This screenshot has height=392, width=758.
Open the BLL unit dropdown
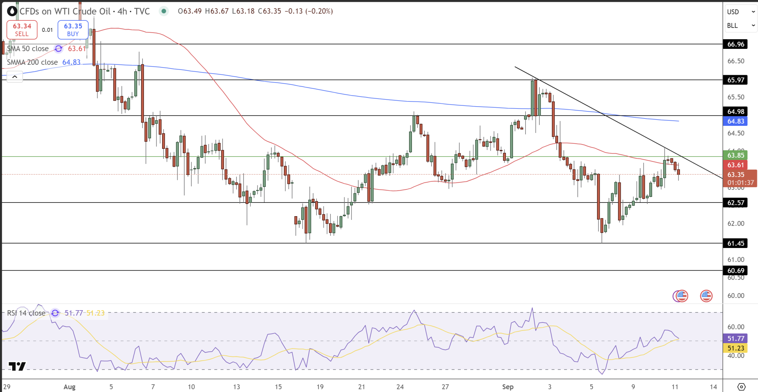tap(740, 26)
